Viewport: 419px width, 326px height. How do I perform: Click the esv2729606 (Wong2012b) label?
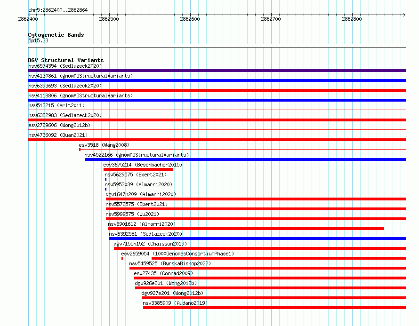59,125
